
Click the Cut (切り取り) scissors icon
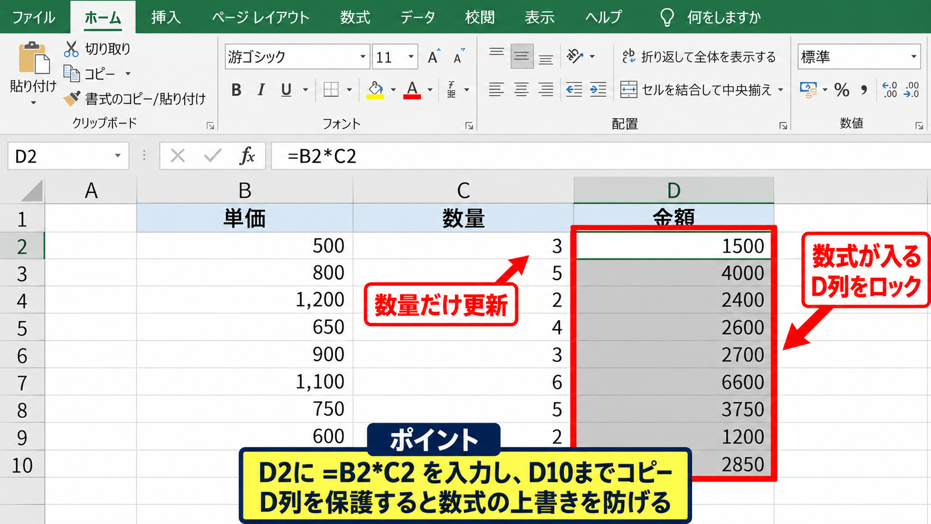click(x=71, y=49)
